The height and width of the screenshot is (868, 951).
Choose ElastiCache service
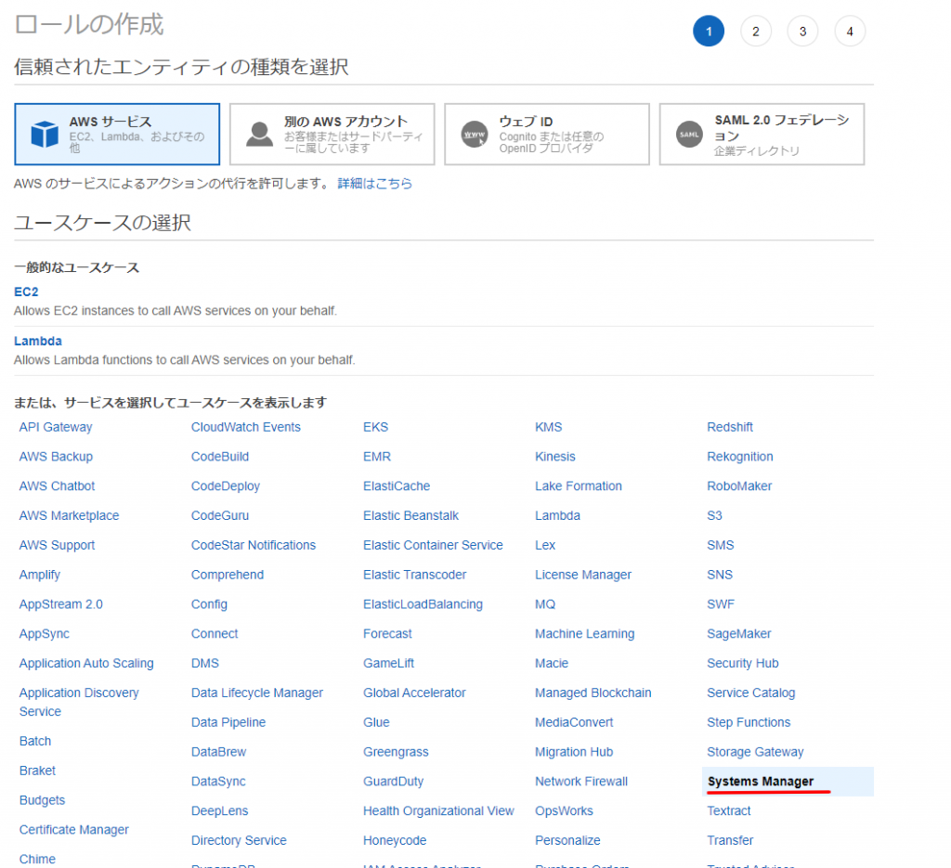click(x=397, y=486)
